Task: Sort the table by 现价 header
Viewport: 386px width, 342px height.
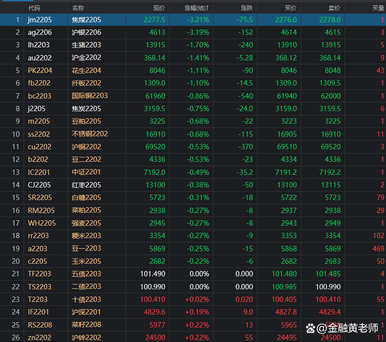Action: tap(159, 8)
